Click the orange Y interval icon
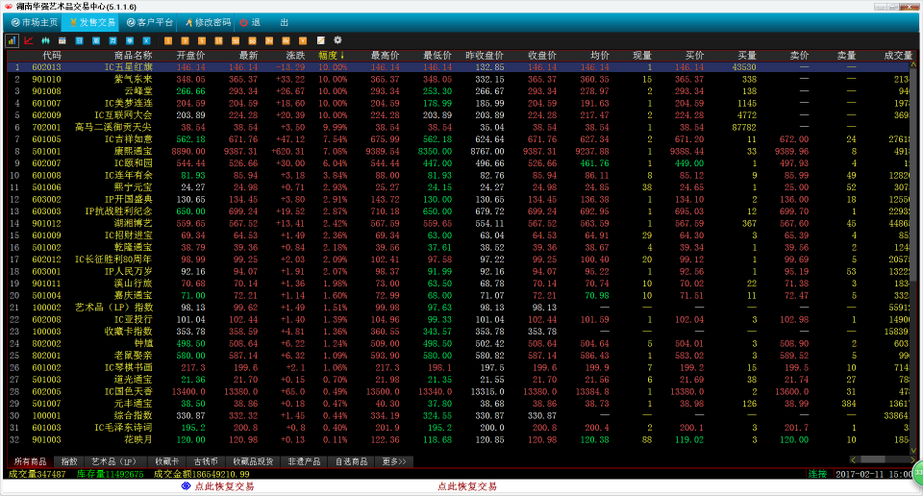Viewport: 923px width, 496px height. (303, 40)
